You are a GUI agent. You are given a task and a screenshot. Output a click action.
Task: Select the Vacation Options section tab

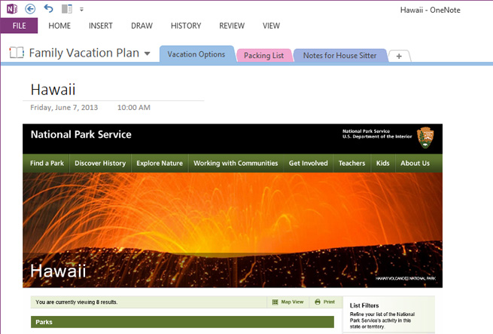click(x=196, y=54)
